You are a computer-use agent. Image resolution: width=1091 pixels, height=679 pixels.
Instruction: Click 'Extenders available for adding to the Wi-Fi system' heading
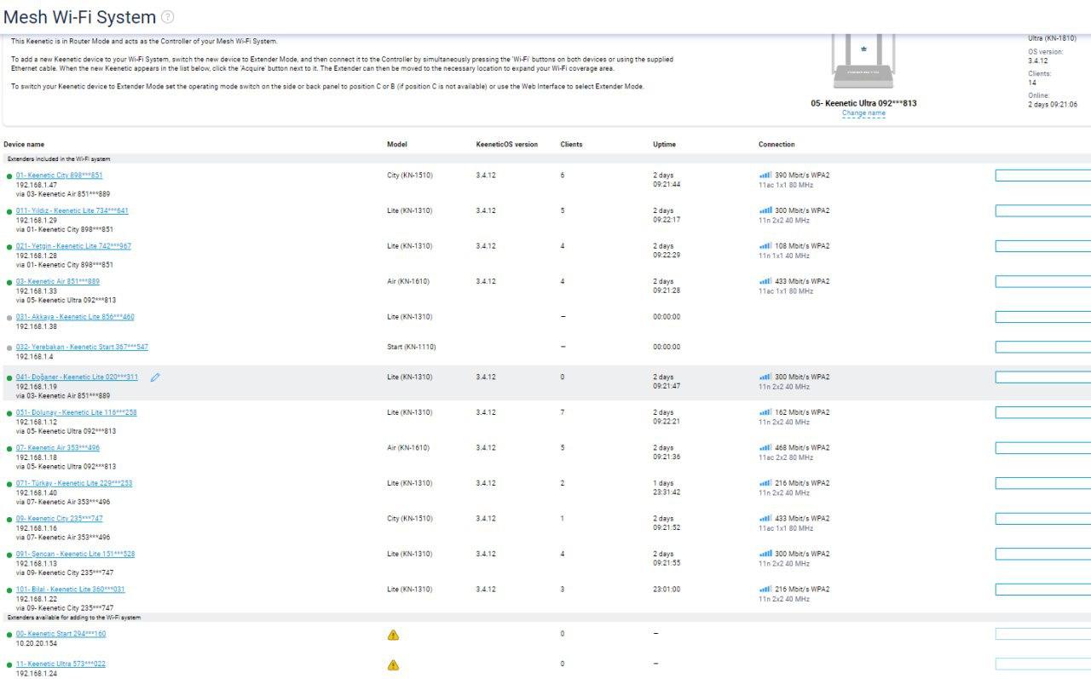pos(74,618)
